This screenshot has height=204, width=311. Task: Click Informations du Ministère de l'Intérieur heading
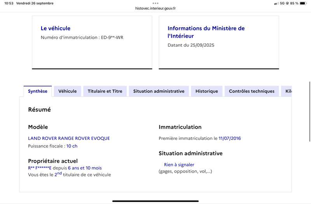(206, 32)
